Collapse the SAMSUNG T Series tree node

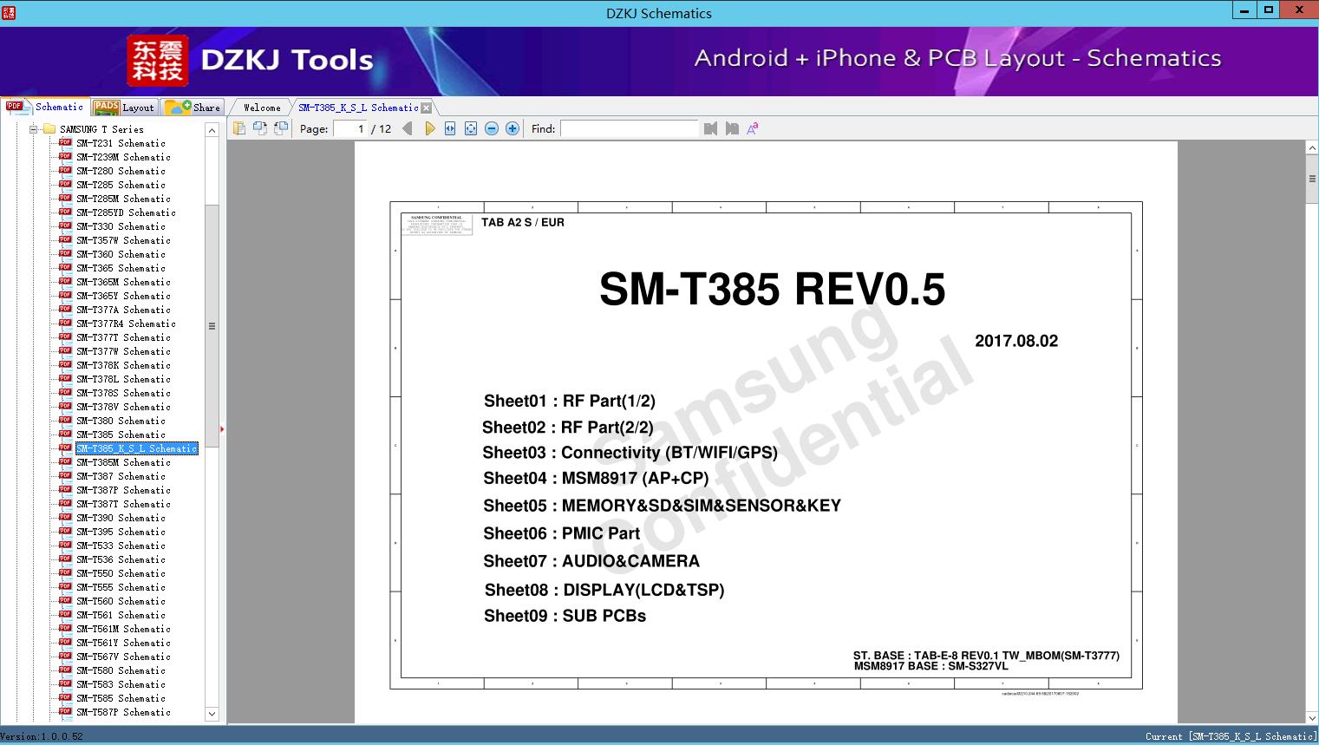(34, 129)
